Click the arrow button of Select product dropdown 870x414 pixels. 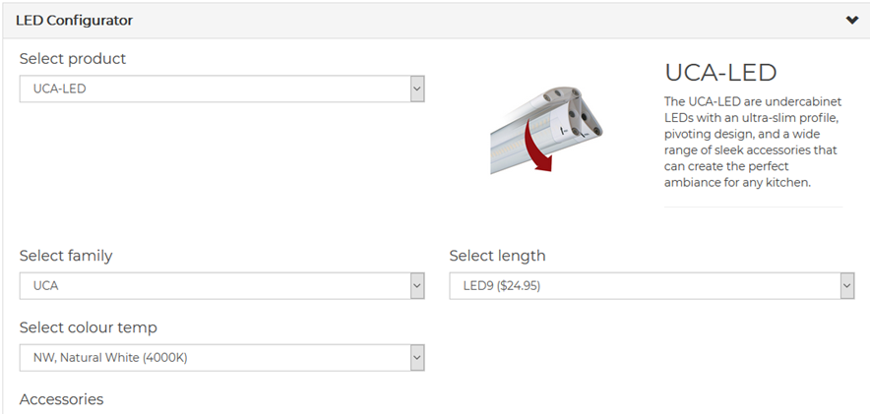click(x=417, y=89)
